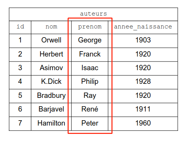Click the cell containing Hamilton

click(x=51, y=123)
